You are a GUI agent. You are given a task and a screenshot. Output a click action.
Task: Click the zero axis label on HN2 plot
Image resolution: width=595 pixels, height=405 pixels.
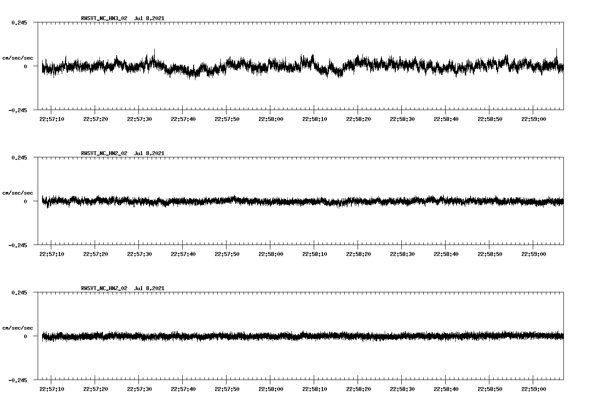click(x=25, y=202)
